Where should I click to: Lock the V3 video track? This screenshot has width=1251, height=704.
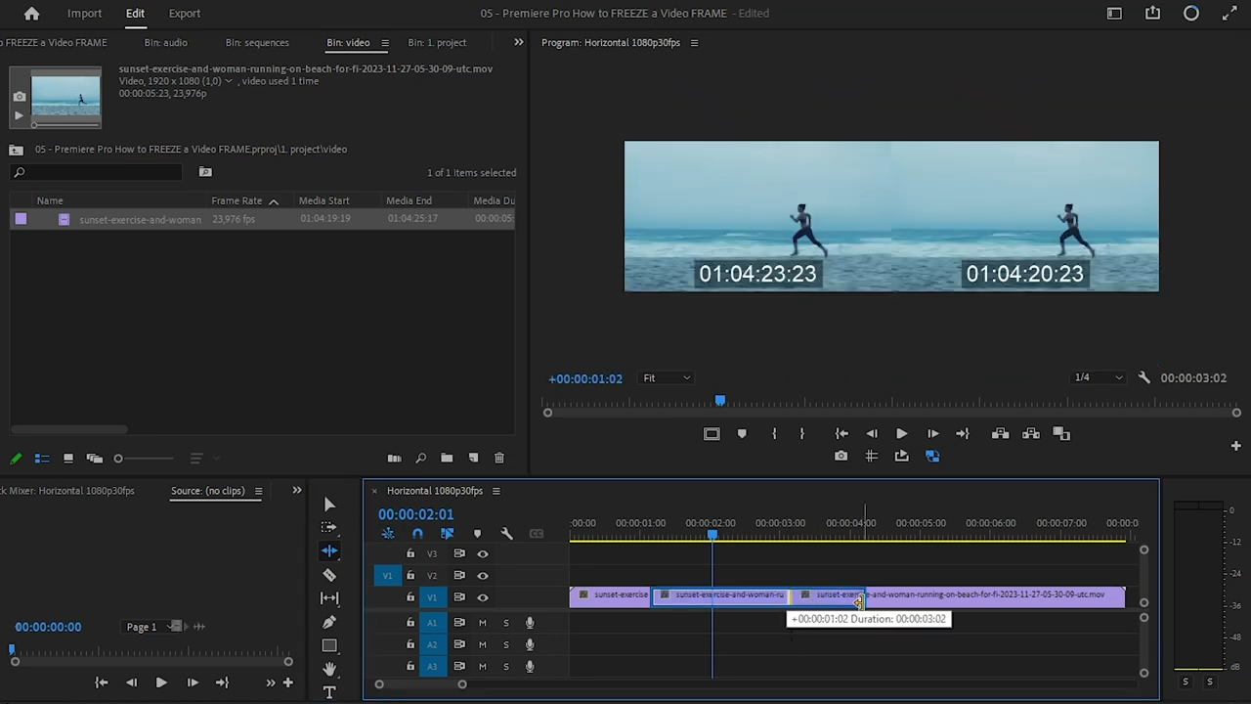pyautogui.click(x=410, y=552)
